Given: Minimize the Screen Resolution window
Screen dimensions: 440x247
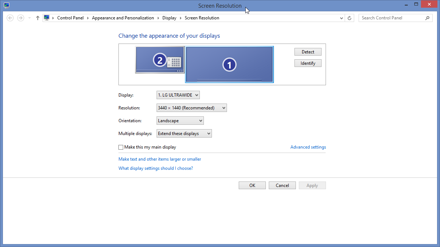Looking at the screenshot, I should [x=407, y=4].
